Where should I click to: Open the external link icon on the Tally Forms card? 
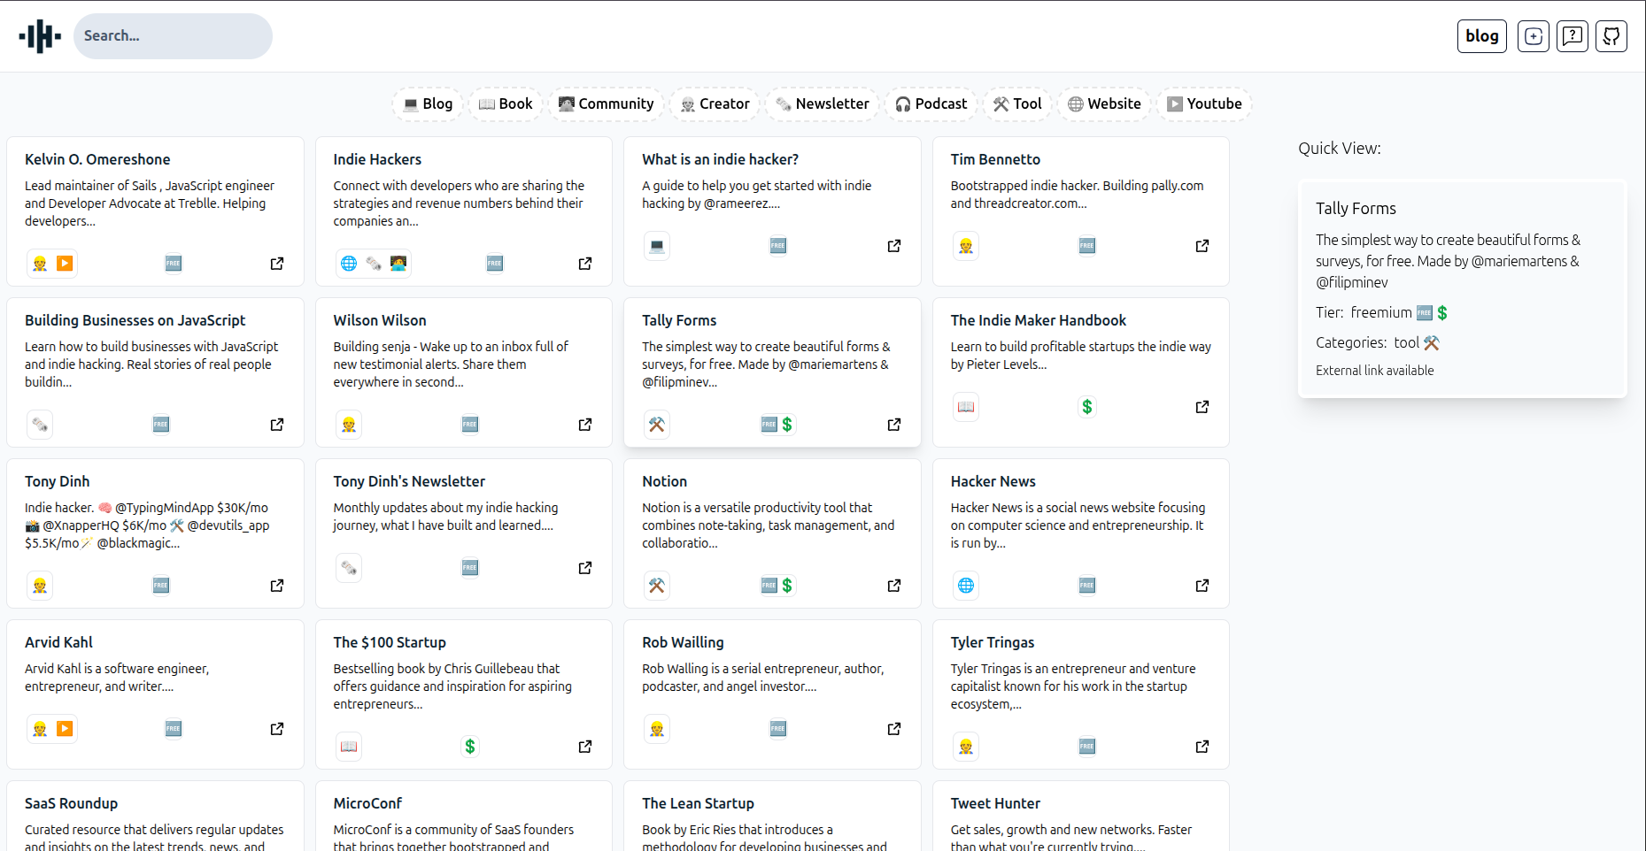click(893, 425)
